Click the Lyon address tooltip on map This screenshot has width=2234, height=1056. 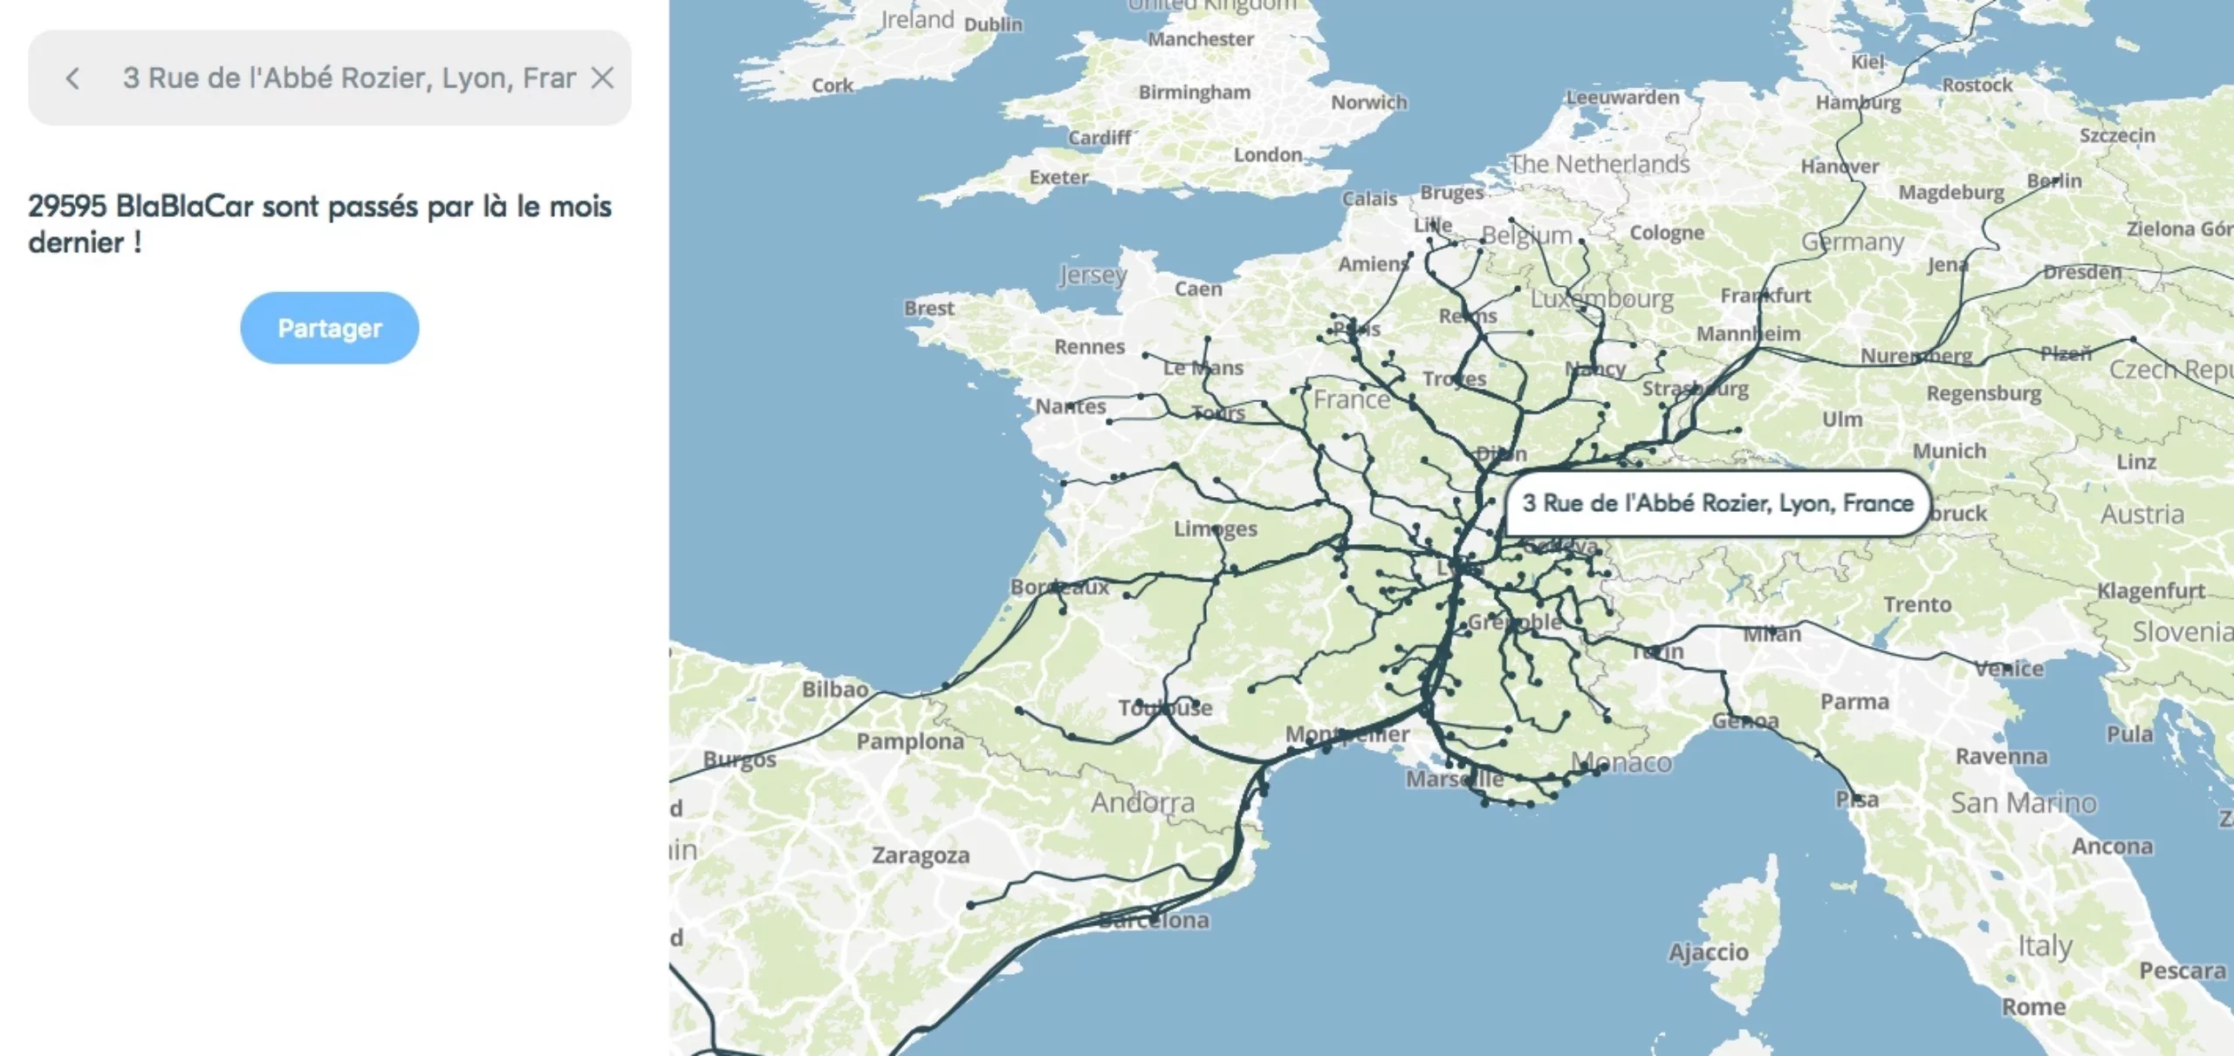coord(1717,503)
